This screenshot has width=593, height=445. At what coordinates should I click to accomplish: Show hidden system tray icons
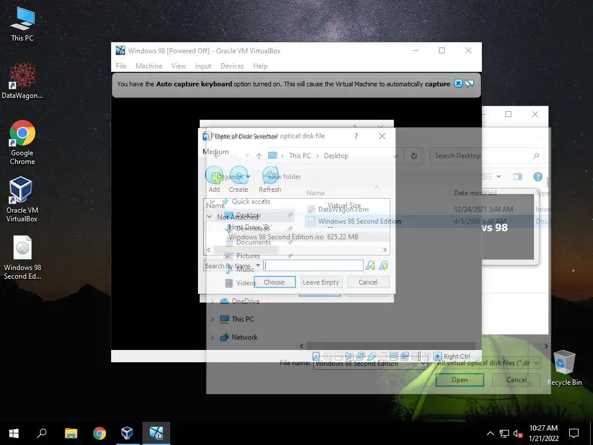[490, 433]
